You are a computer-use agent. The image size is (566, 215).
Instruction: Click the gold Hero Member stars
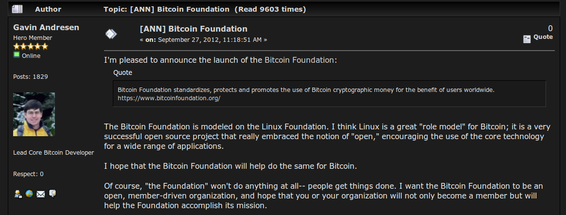coord(30,46)
